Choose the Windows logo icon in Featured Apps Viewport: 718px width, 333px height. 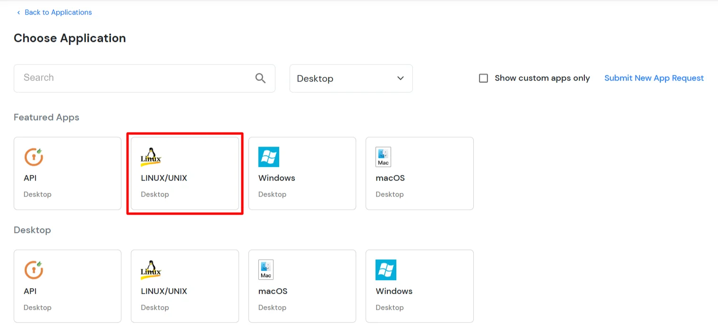click(269, 157)
